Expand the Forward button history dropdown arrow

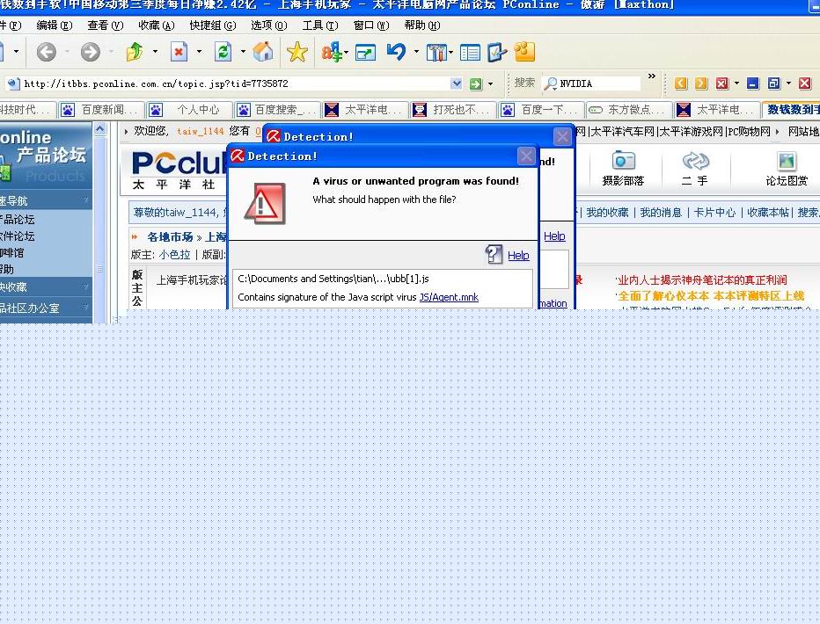click(x=111, y=52)
